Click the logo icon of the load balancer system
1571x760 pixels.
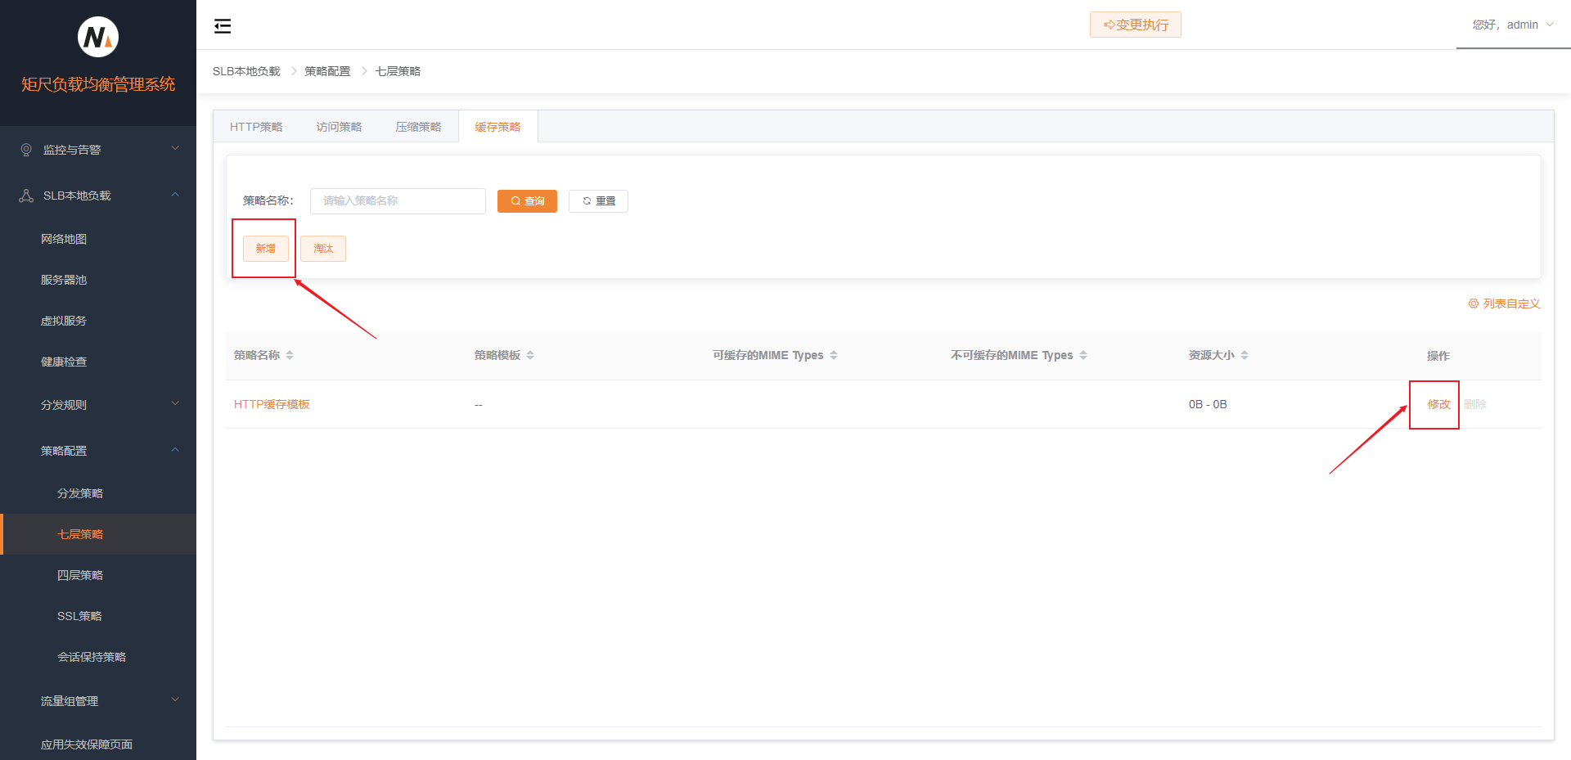[x=98, y=37]
